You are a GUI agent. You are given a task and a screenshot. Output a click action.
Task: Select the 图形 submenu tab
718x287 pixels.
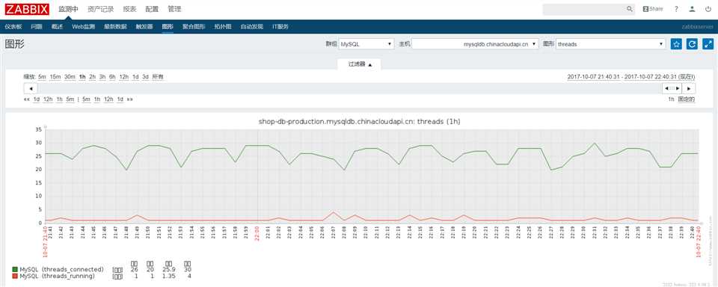point(168,27)
